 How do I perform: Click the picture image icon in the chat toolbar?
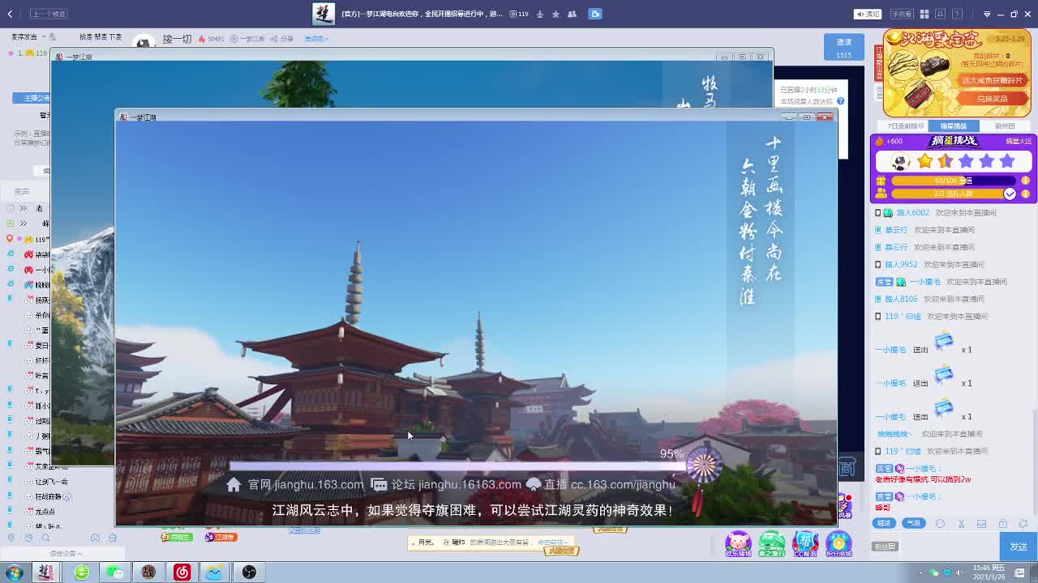(982, 524)
